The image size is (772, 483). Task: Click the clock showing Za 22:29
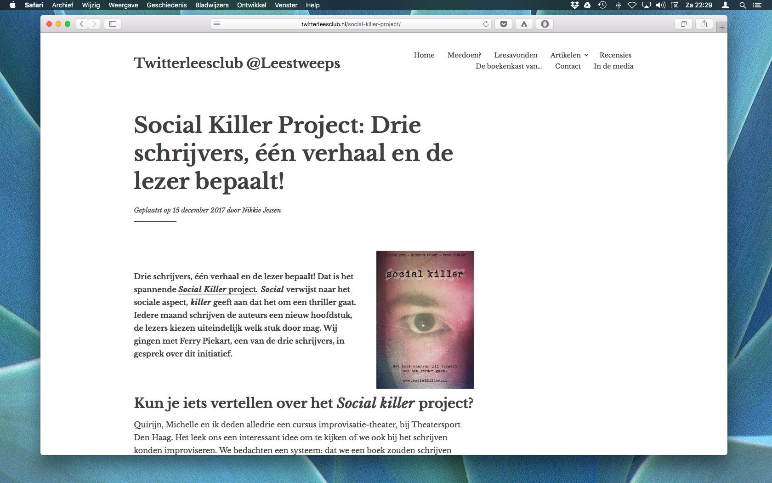point(698,5)
